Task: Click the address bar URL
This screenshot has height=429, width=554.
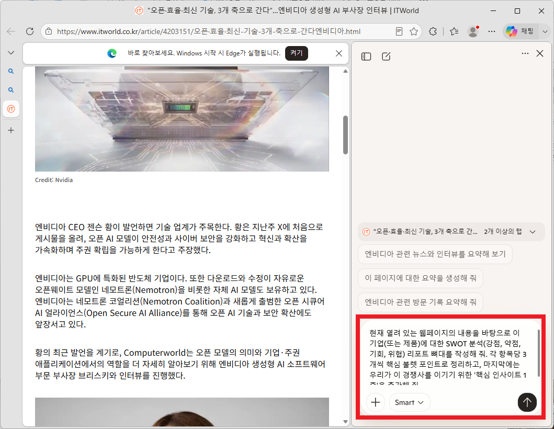Action: click(209, 31)
